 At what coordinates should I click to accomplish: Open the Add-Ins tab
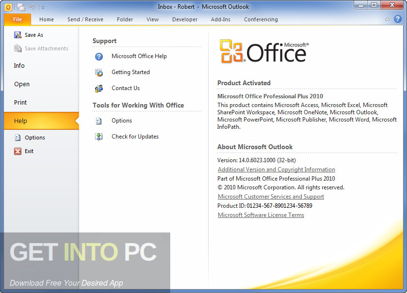click(x=220, y=19)
